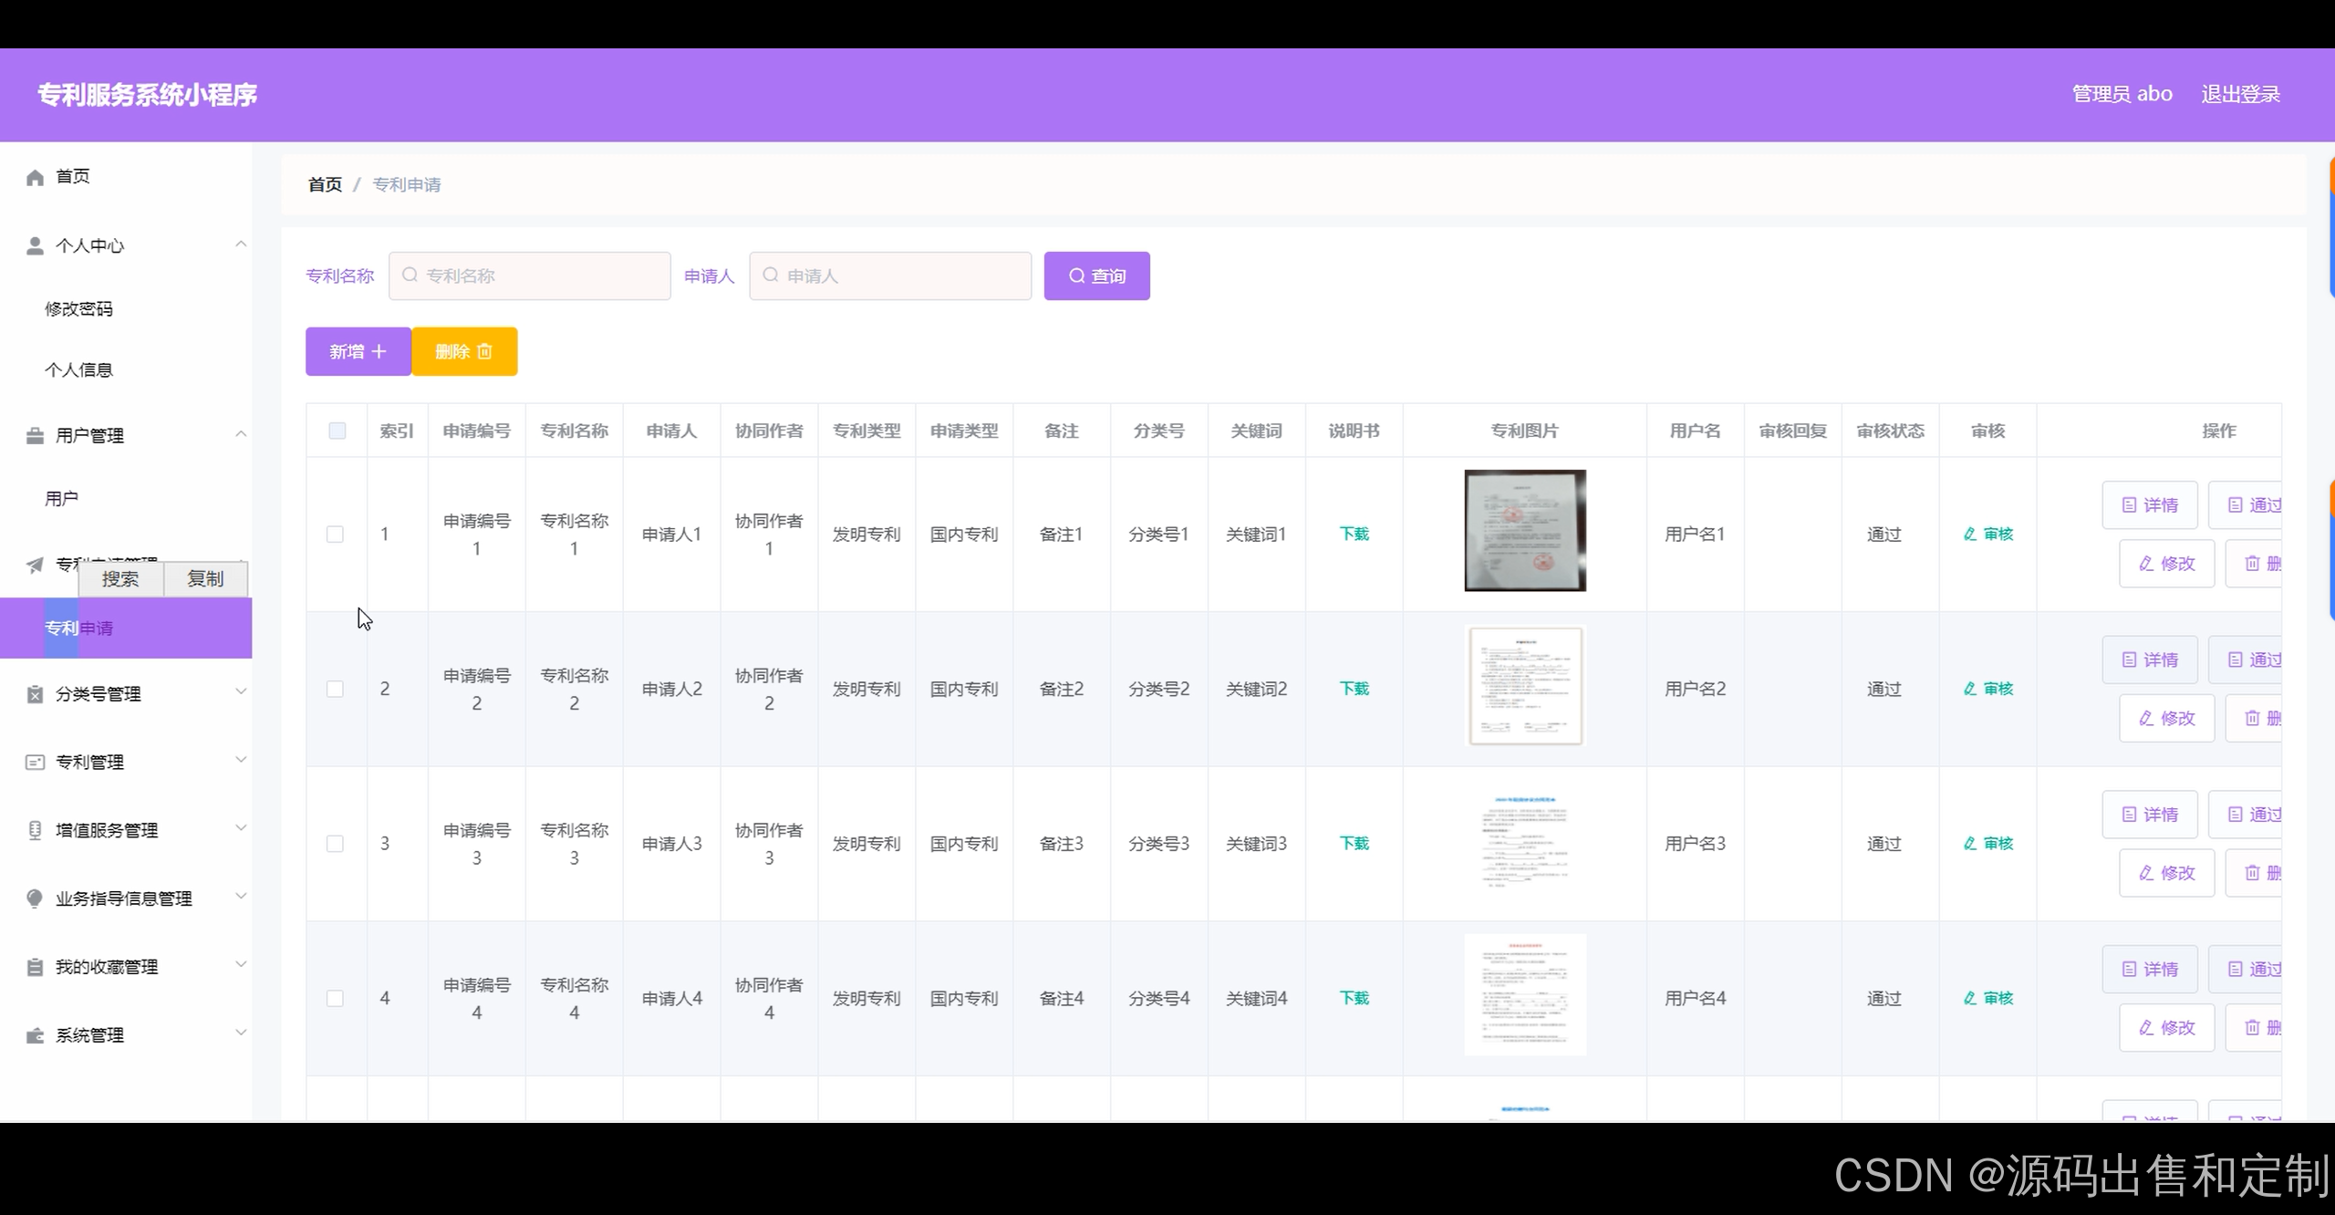Screen dimensions: 2335x1215
Task: Click the 系统管理 sidebar icon
Action: [x=35, y=1035]
